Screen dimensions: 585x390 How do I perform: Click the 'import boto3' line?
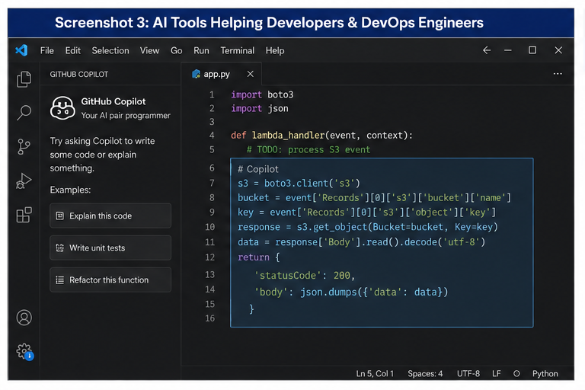pyautogui.click(x=262, y=94)
